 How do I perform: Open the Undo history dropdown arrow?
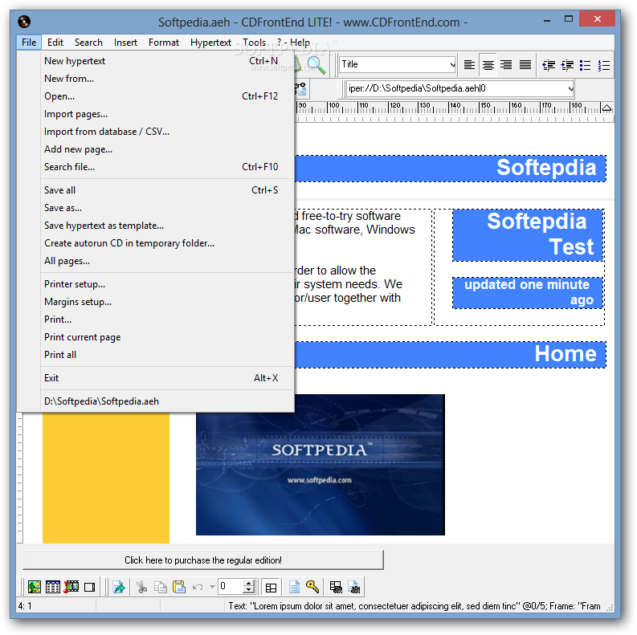tap(212, 587)
